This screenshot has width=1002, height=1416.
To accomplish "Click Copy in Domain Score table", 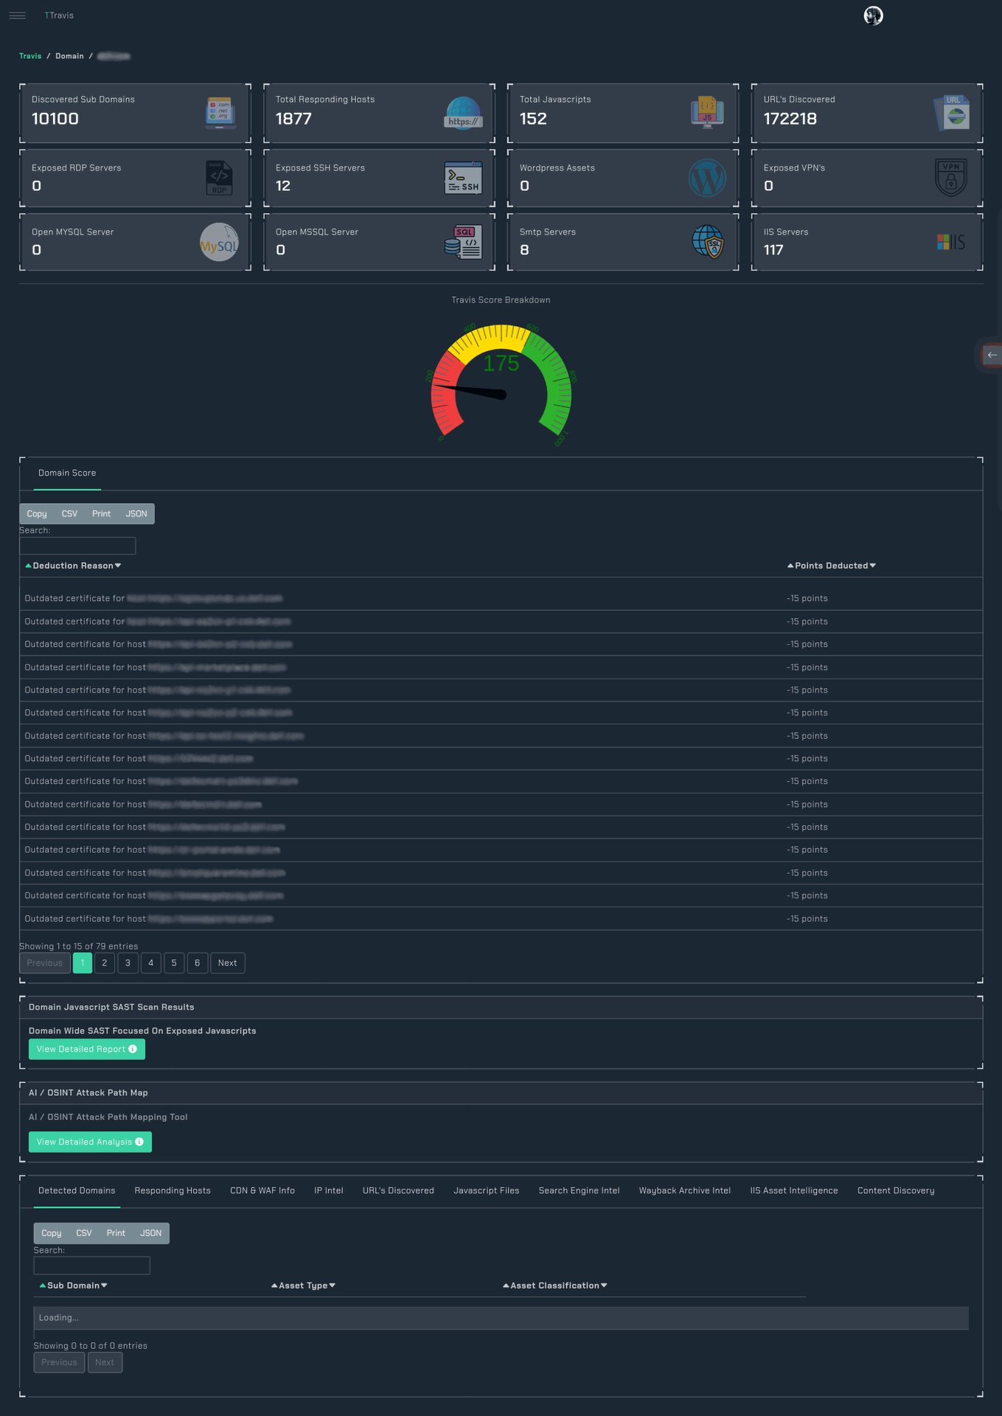I will (x=37, y=513).
